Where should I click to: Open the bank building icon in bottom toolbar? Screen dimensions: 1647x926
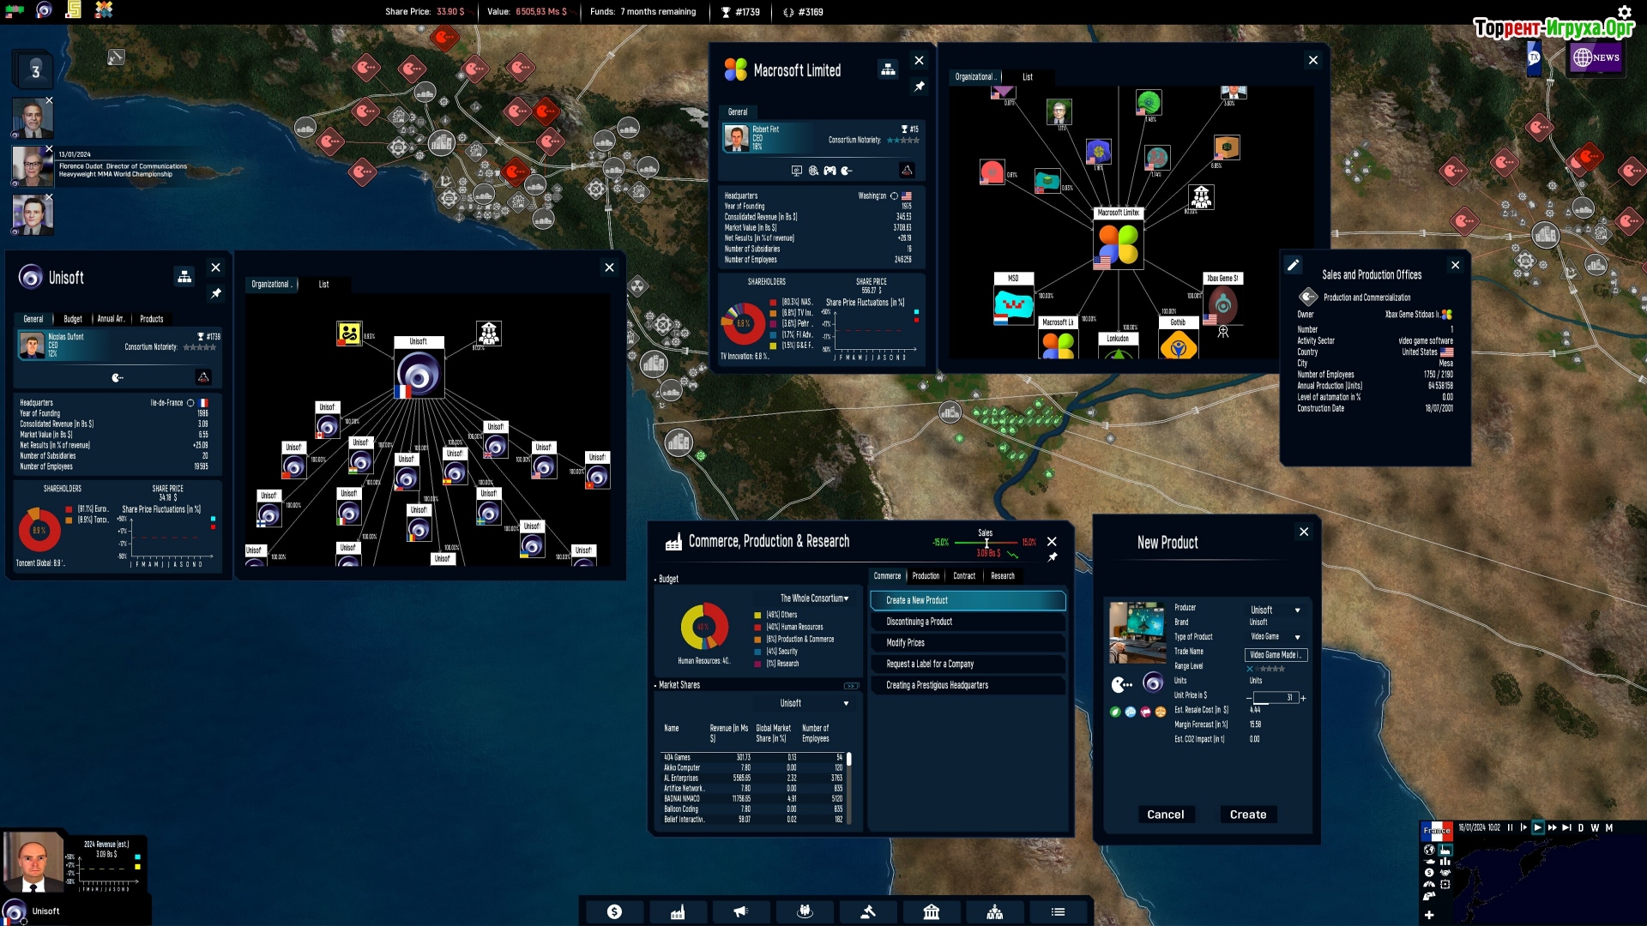click(932, 911)
